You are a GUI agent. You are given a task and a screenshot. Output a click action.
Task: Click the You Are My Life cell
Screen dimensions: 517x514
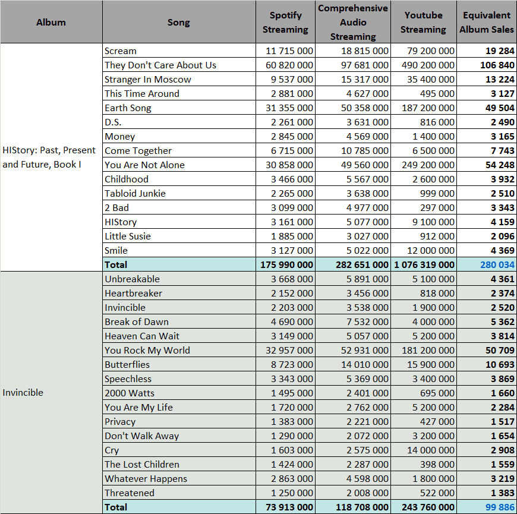[179, 407]
